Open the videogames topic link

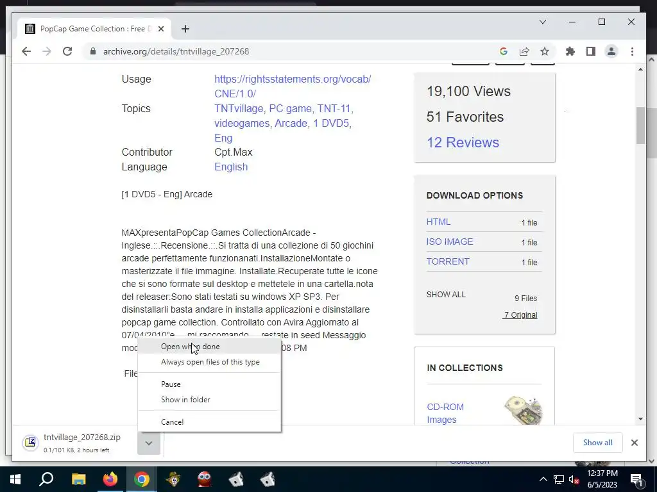[242, 124]
